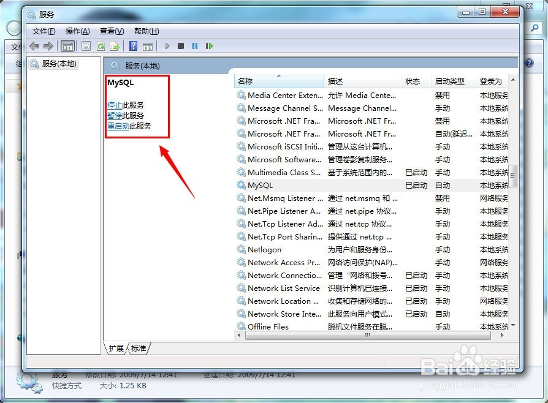Open the 操作(A) menu
Viewport: 548px width, 403px height.
(78, 31)
